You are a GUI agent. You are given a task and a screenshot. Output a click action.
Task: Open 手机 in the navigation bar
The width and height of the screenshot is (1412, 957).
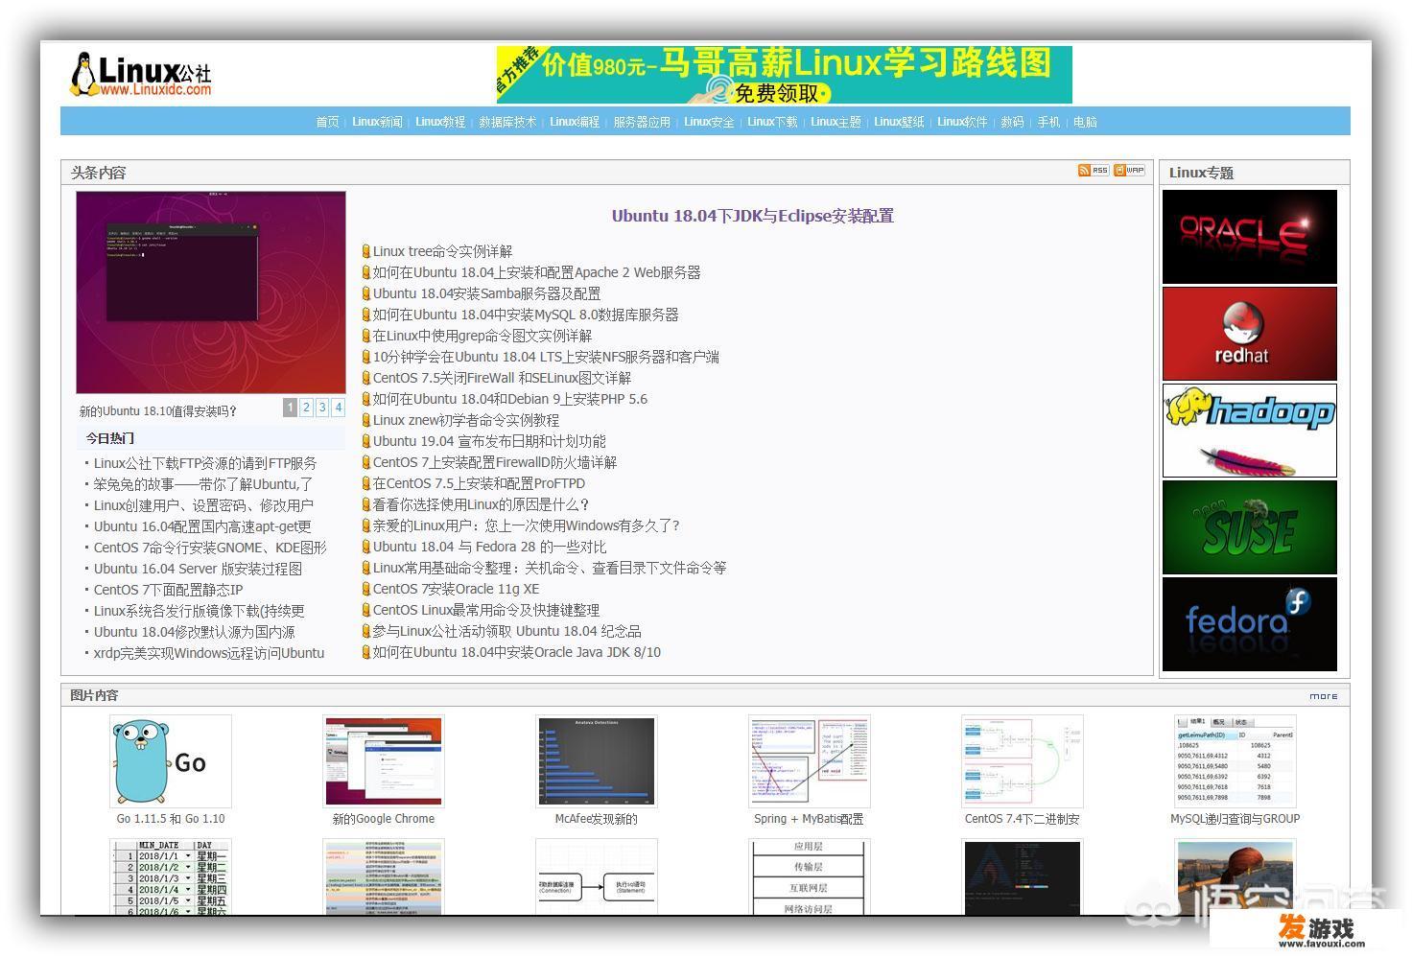1048,122
